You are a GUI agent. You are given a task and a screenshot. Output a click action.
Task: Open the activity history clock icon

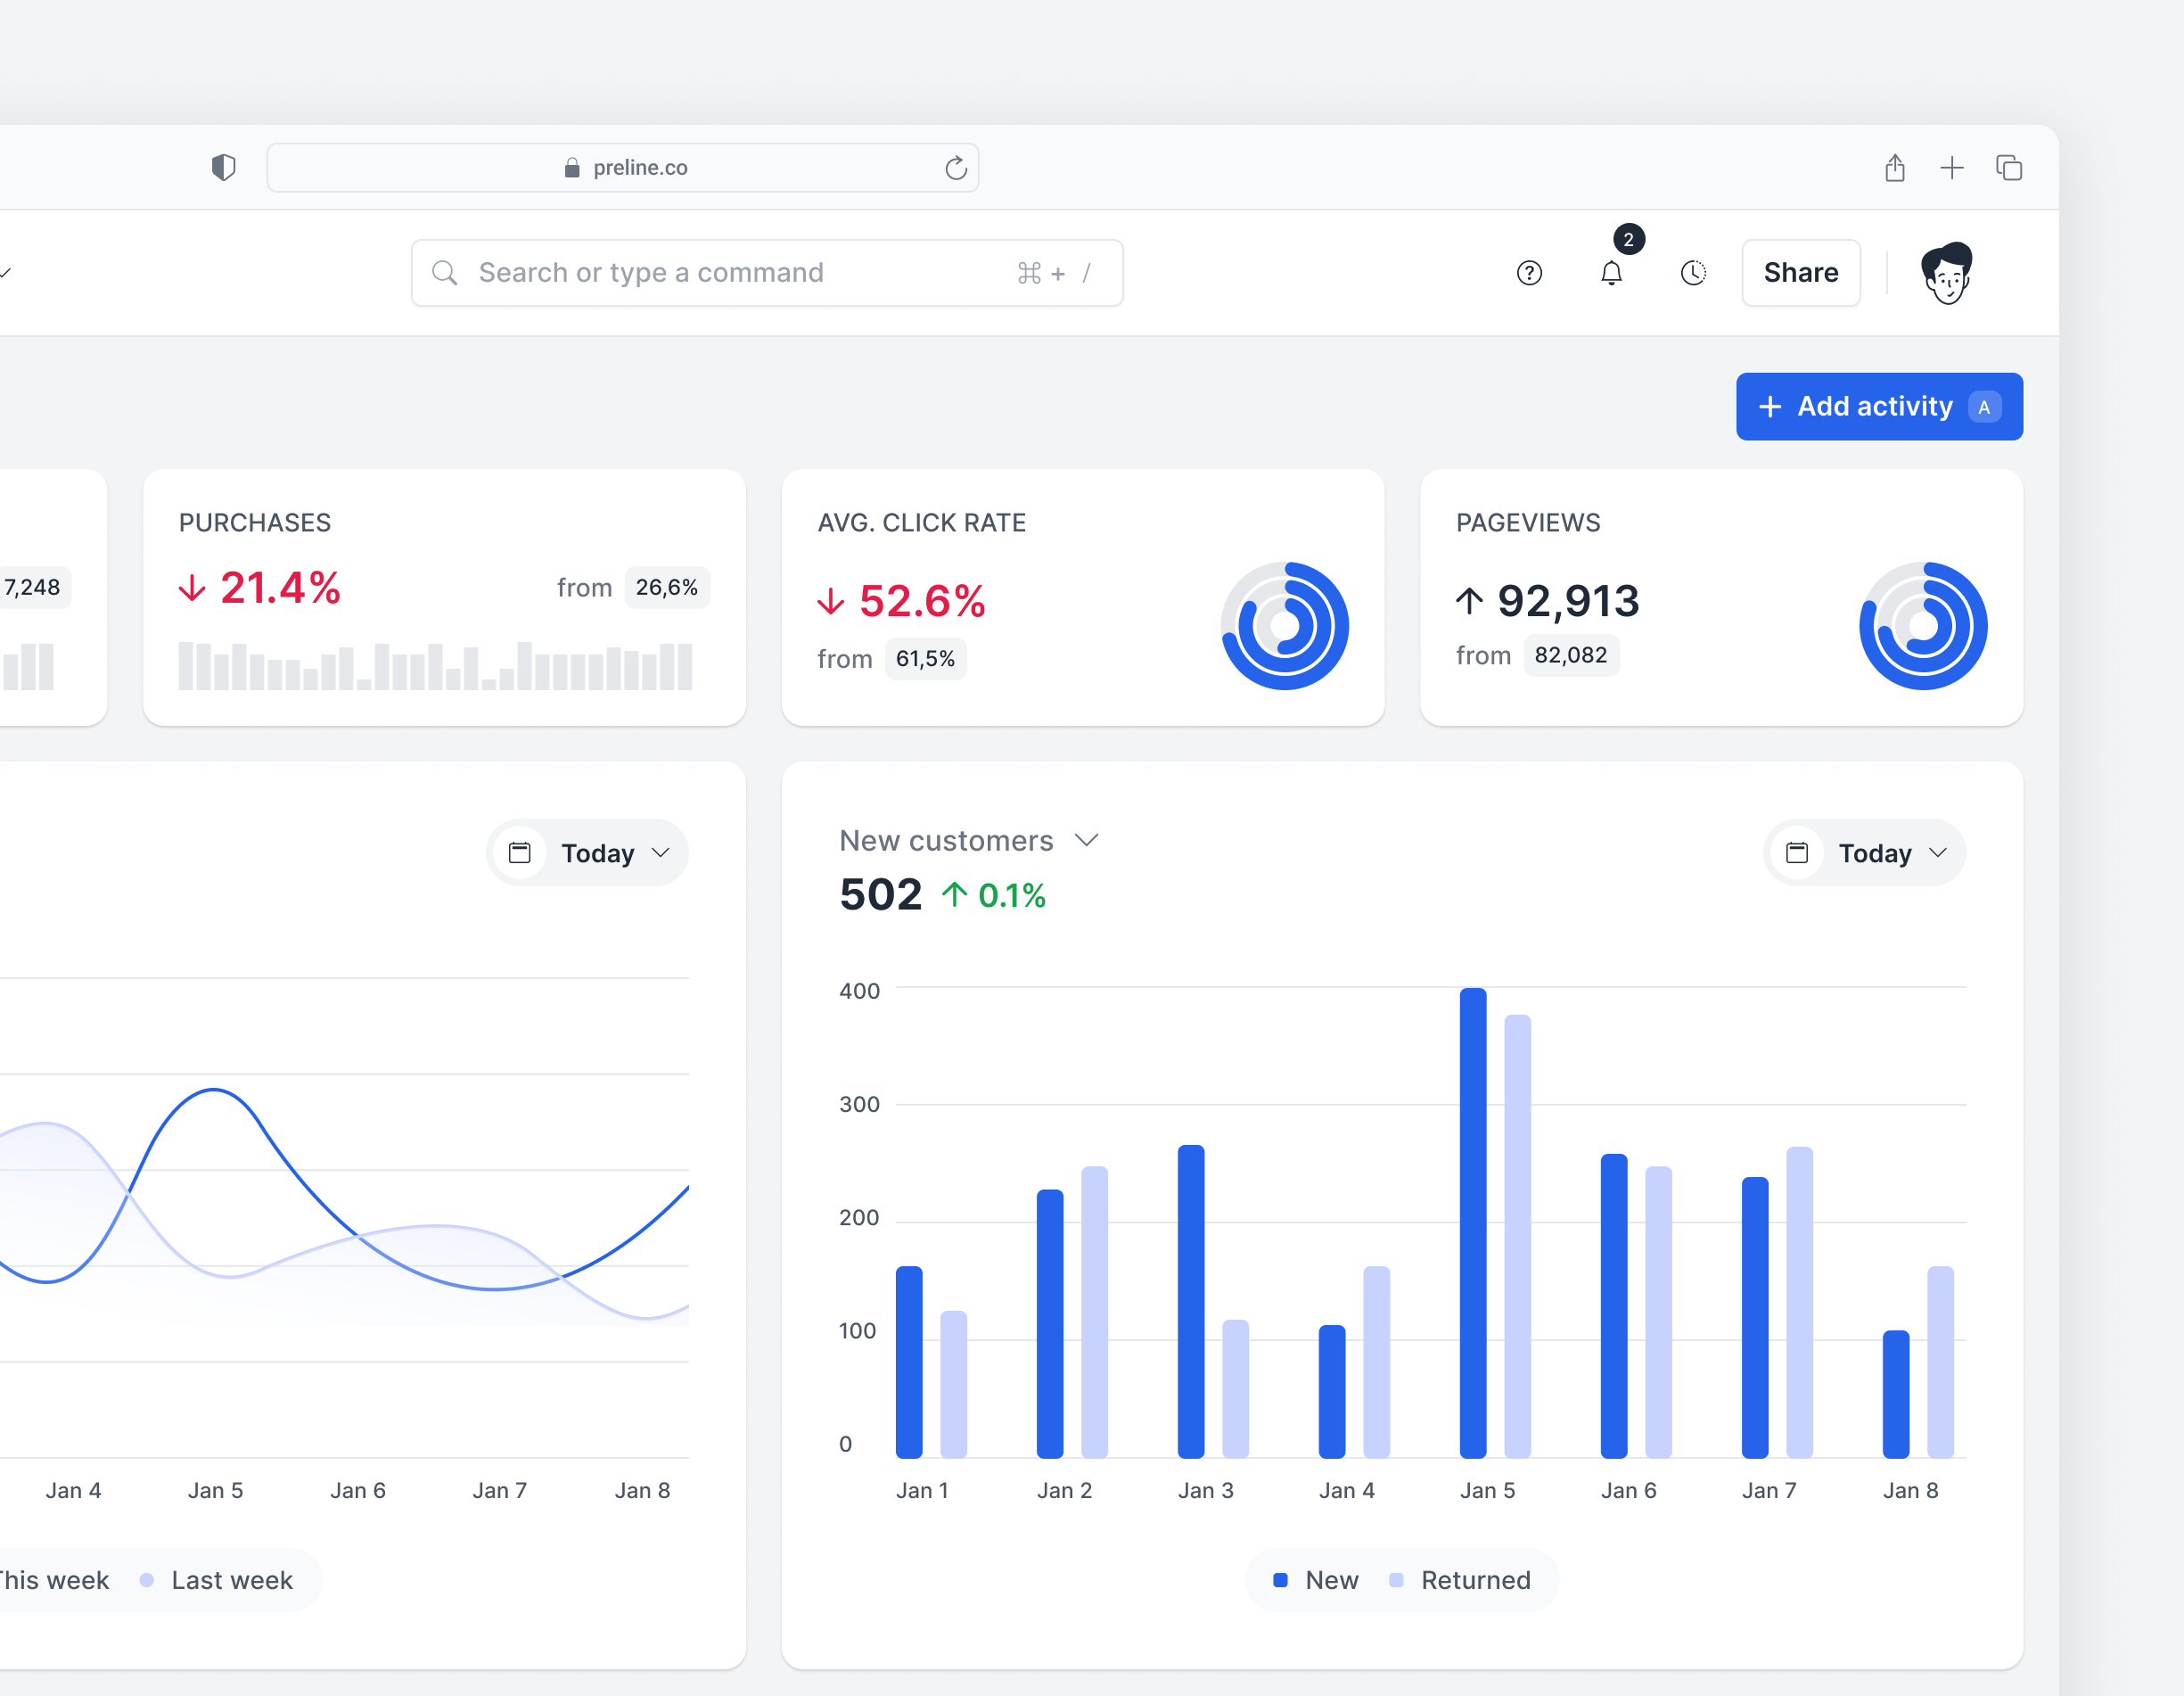tap(1693, 272)
